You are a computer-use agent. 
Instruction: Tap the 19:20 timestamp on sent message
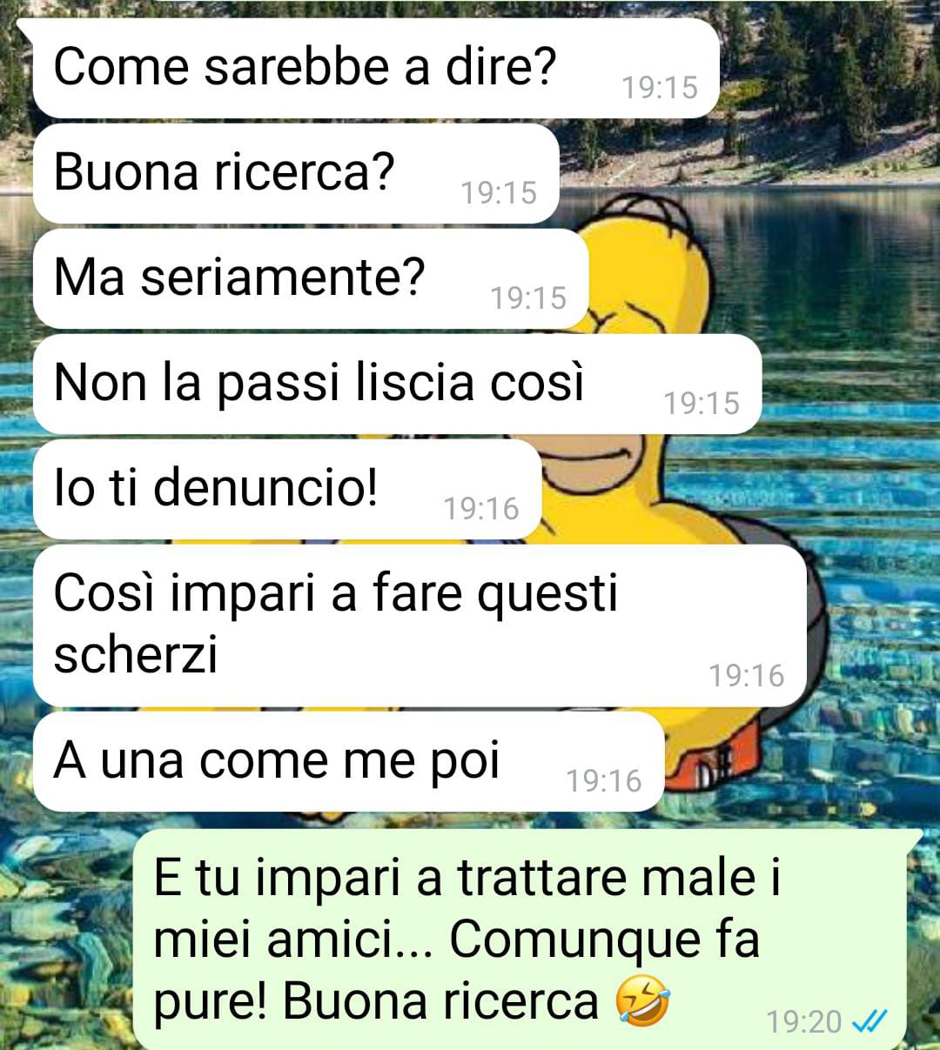(x=804, y=1021)
